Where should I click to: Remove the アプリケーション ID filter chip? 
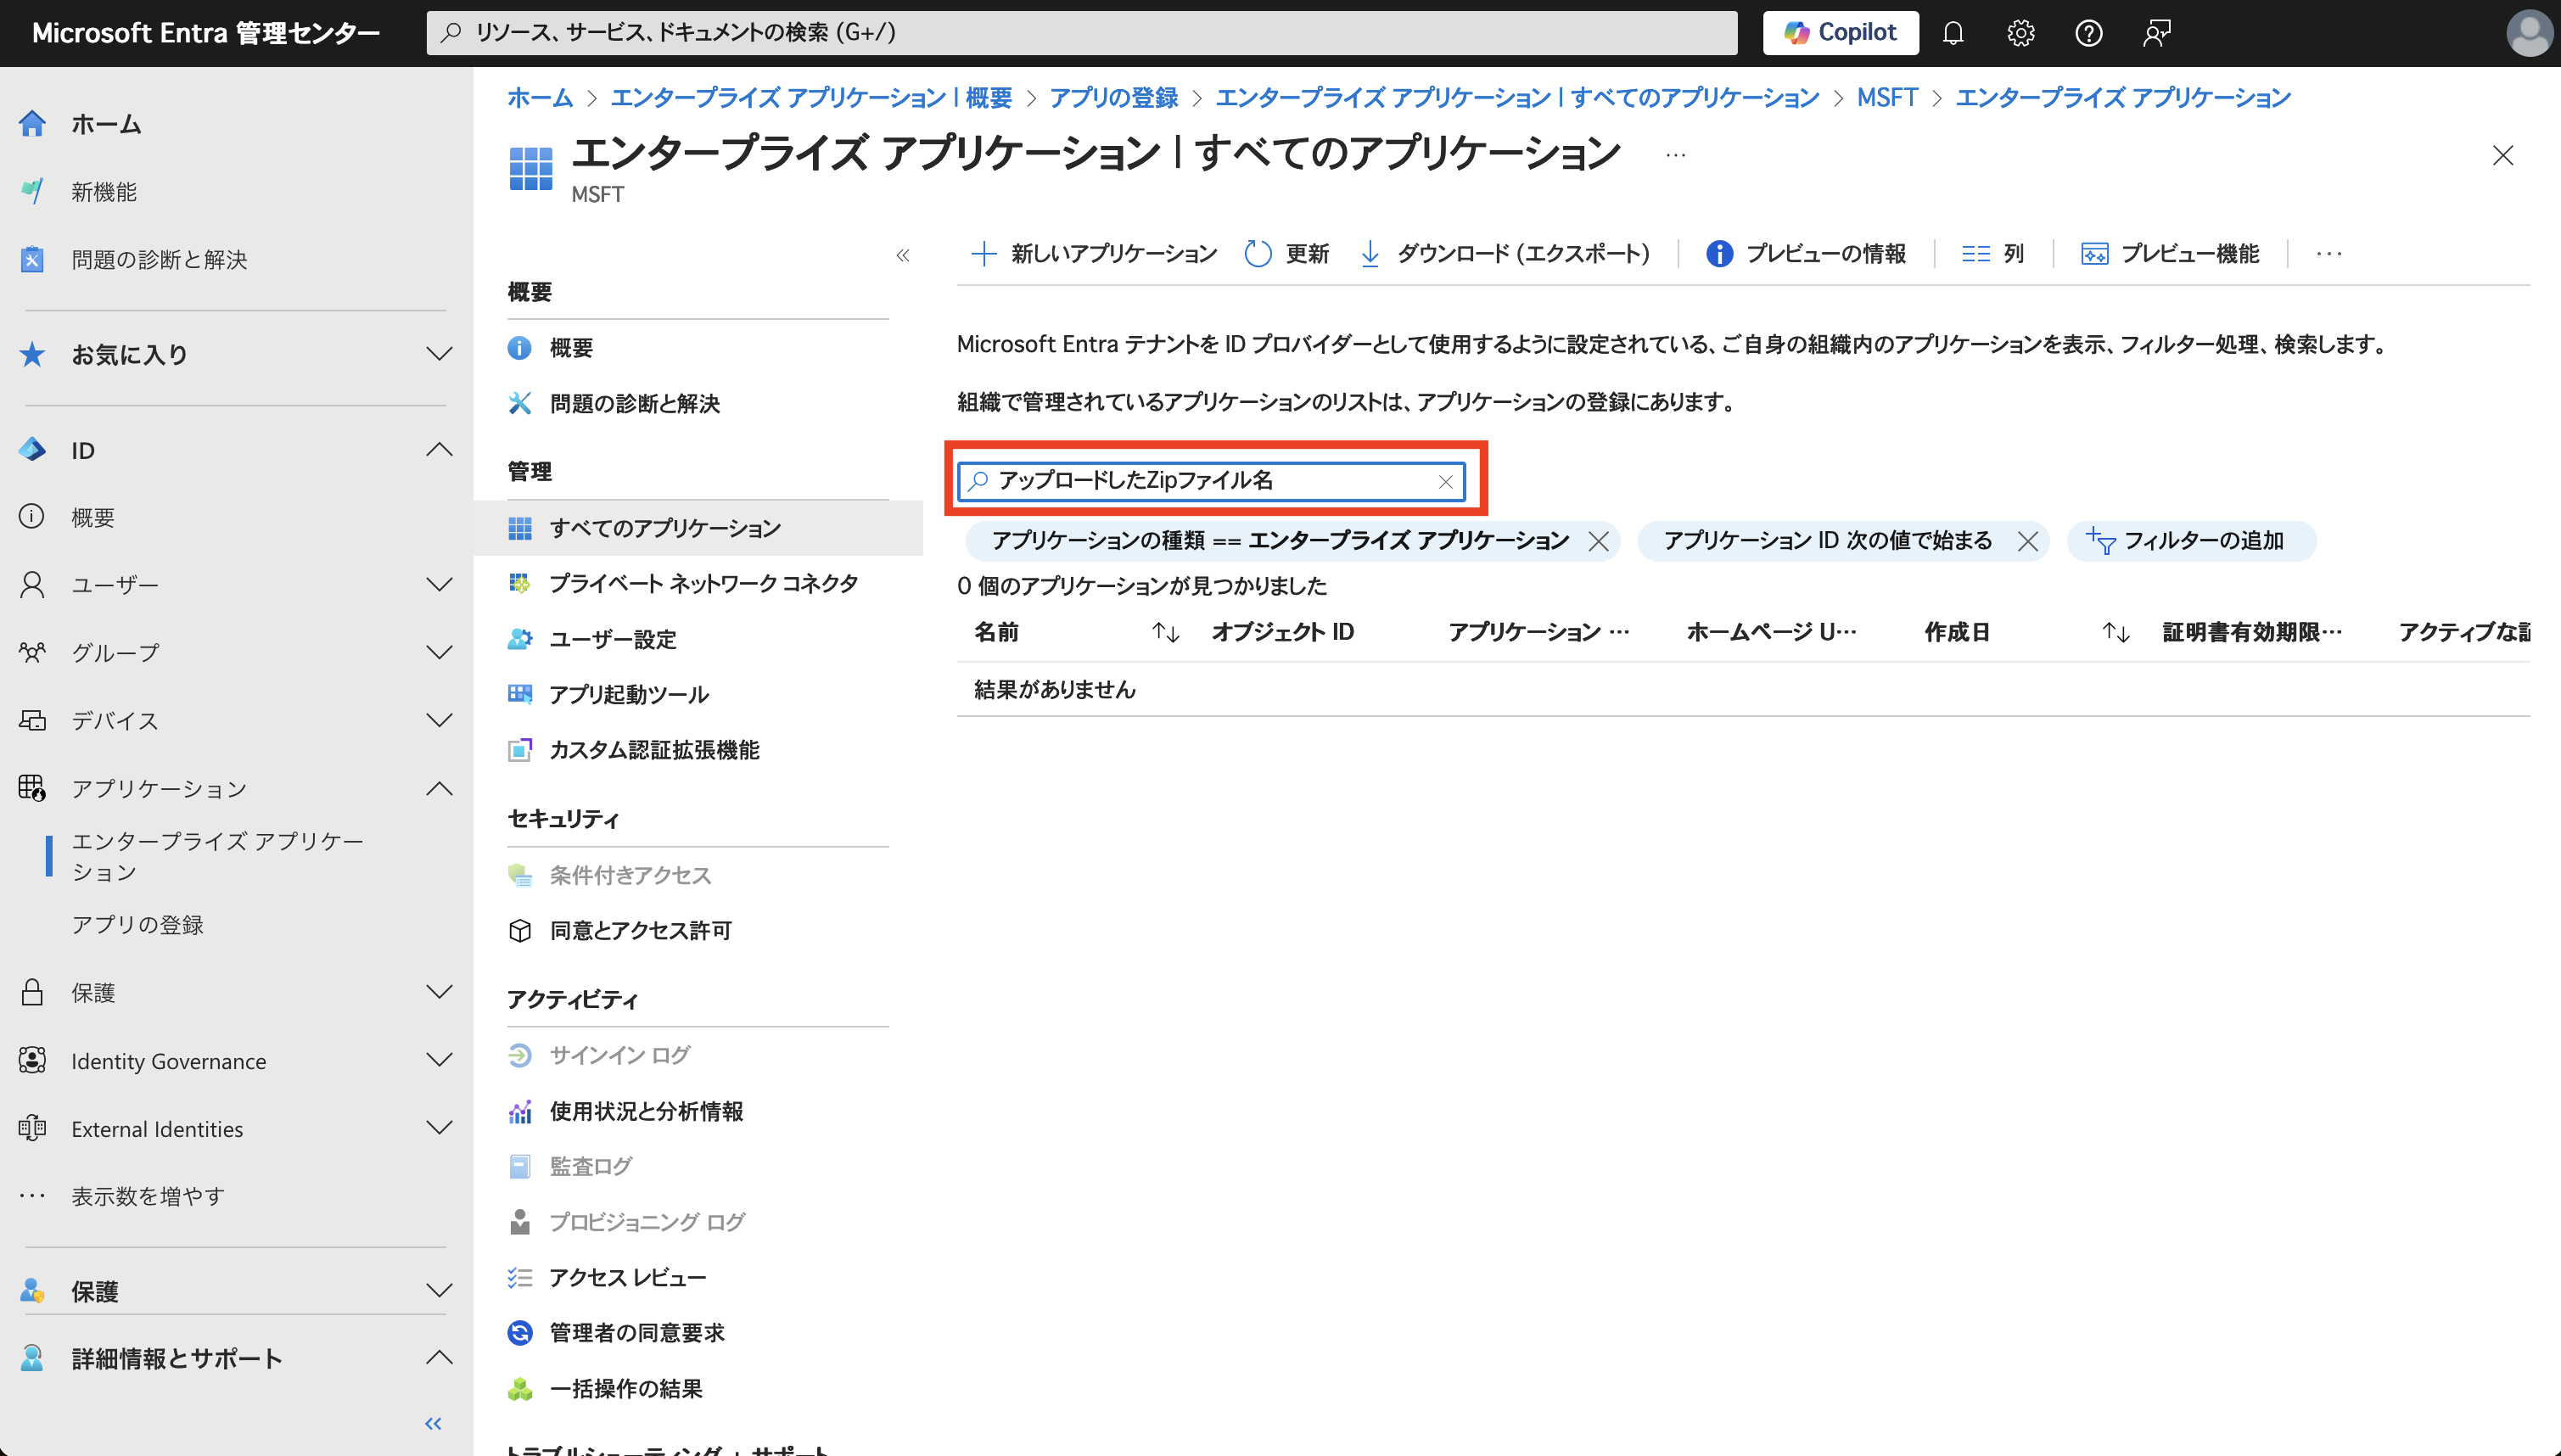click(x=2028, y=542)
